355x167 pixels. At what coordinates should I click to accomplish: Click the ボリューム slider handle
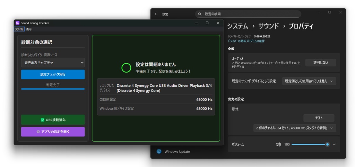(x=327, y=144)
